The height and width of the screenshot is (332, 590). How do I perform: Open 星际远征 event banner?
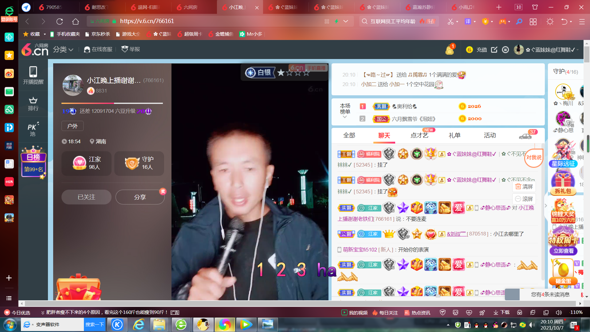pos(563,153)
